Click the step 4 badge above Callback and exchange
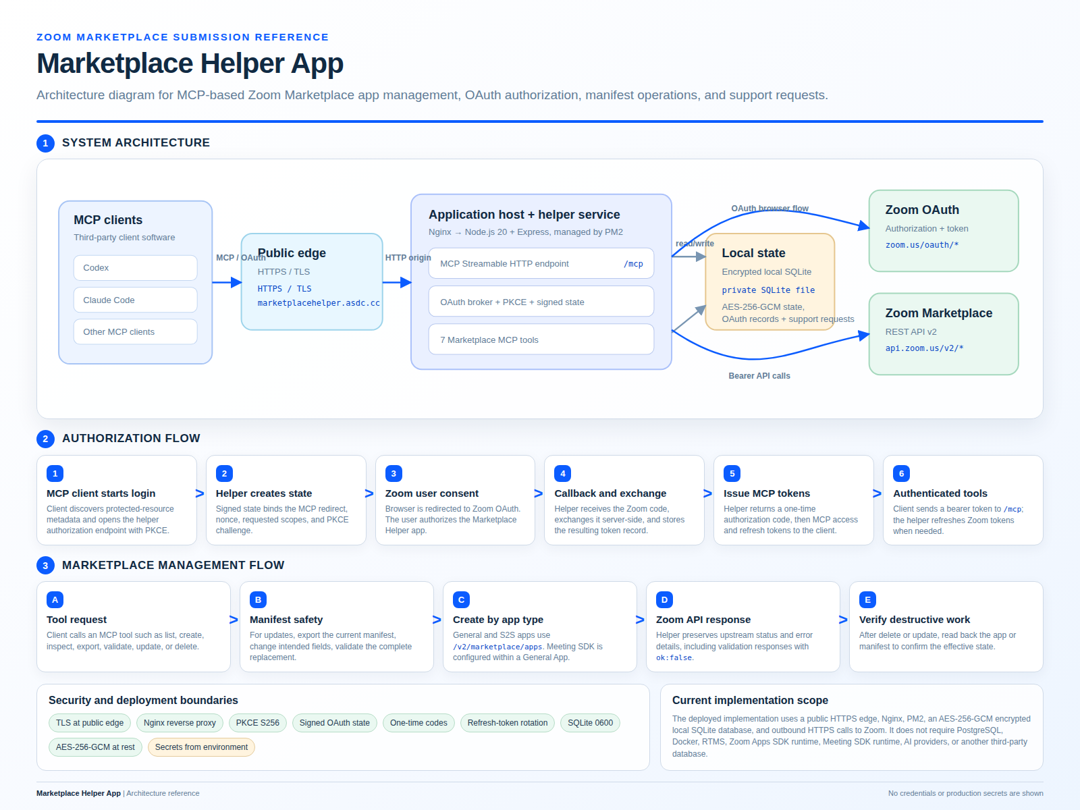Viewport: 1080px width, 810px height. [x=563, y=474]
